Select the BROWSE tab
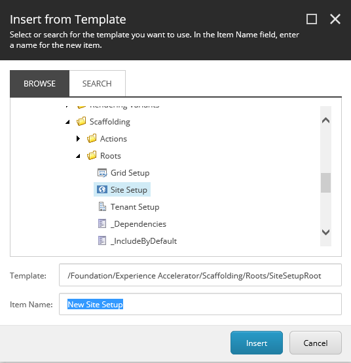 [x=39, y=83]
